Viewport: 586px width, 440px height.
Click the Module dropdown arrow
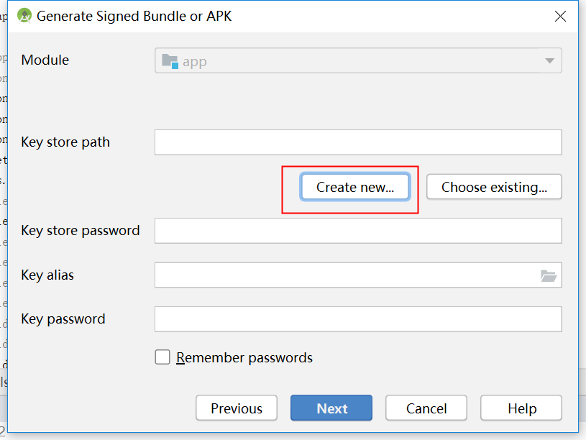coord(549,60)
